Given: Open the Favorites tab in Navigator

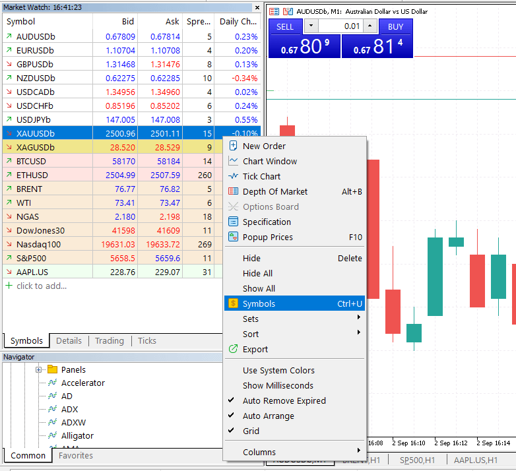Looking at the screenshot, I should click(76, 456).
